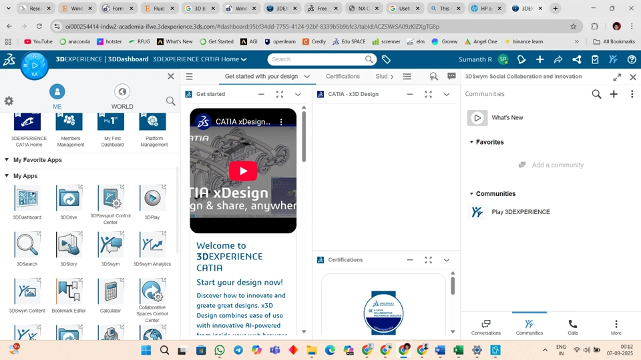Click Get started widget scrollbar

tap(304, 137)
